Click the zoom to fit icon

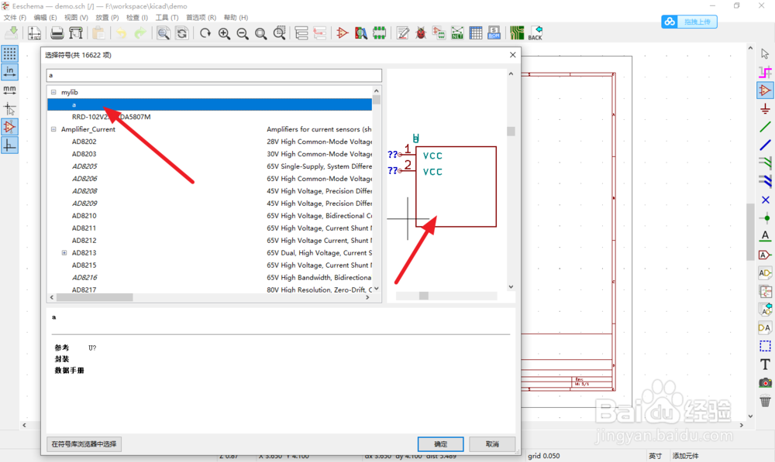coord(261,33)
